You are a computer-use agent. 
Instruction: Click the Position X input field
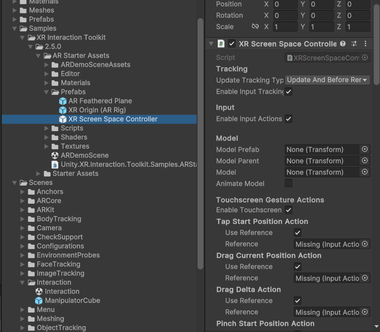pyautogui.click(x=285, y=4)
